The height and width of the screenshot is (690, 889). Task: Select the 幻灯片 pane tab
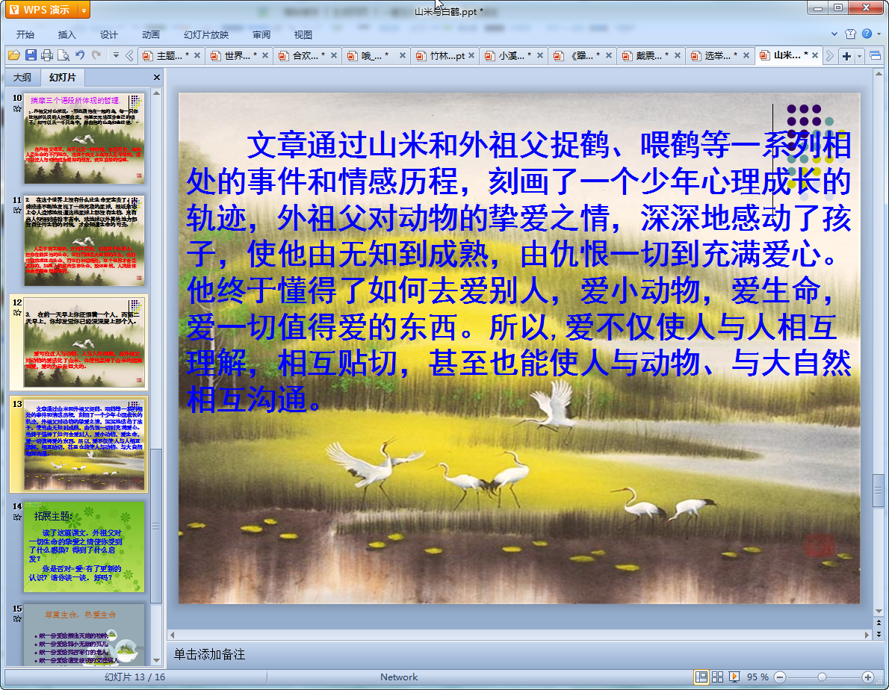click(62, 77)
